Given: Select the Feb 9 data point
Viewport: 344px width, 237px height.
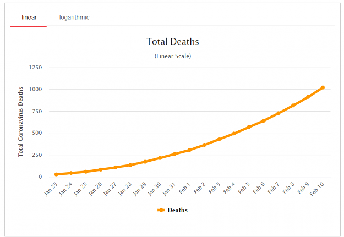Looking at the screenshot, I should (308, 97).
